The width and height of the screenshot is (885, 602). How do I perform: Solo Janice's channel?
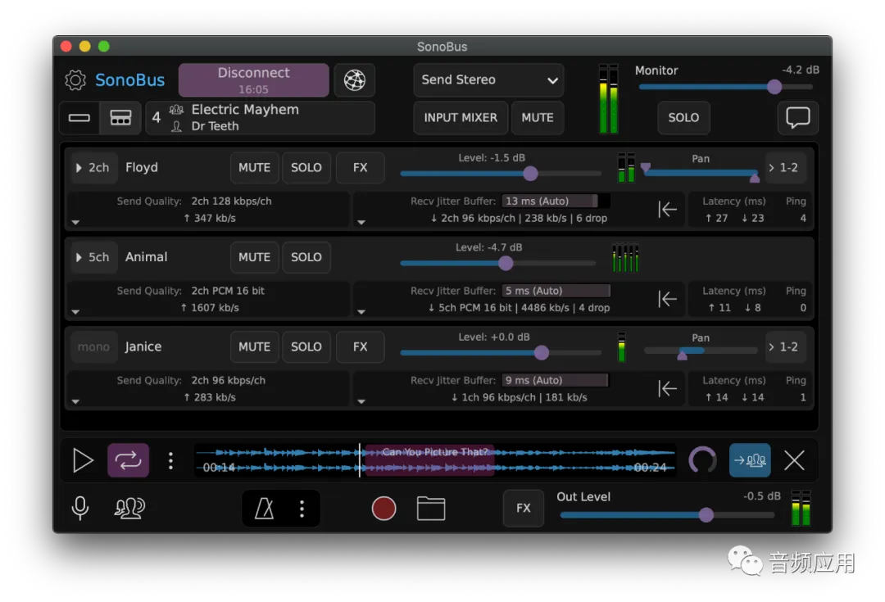click(306, 346)
